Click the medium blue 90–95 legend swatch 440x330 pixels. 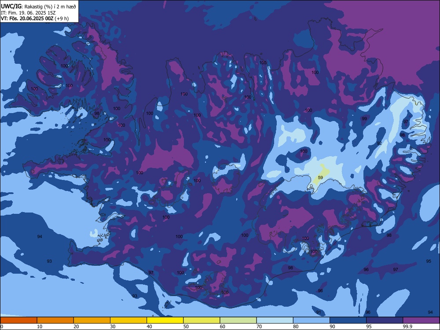click(348, 320)
